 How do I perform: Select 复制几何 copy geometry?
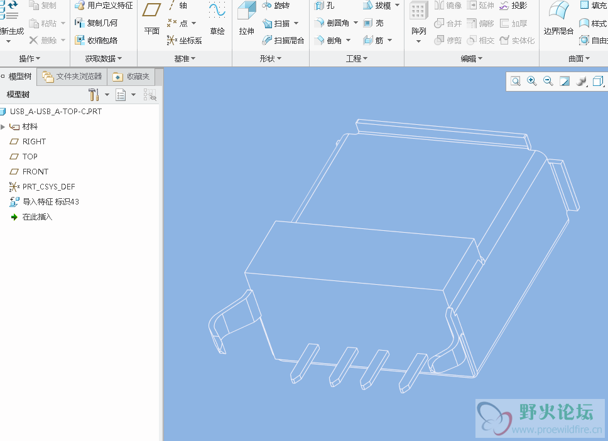coord(96,23)
